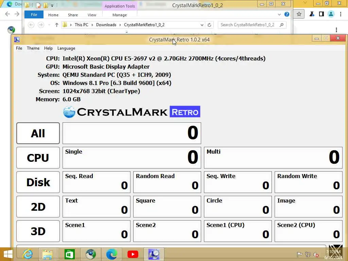Image resolution: width=348 pixels, height=261 pixels.
Task: Click the CrystalMark Retro logo banner
Action: [x=132, y=111]
